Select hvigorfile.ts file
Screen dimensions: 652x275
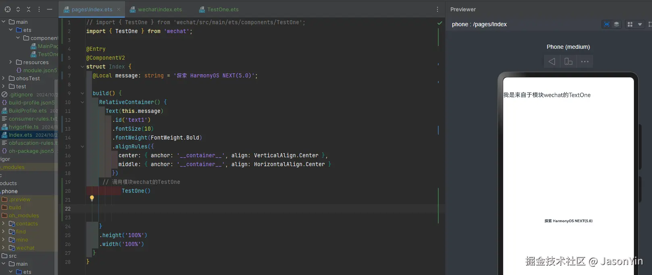tap(24, 127)
